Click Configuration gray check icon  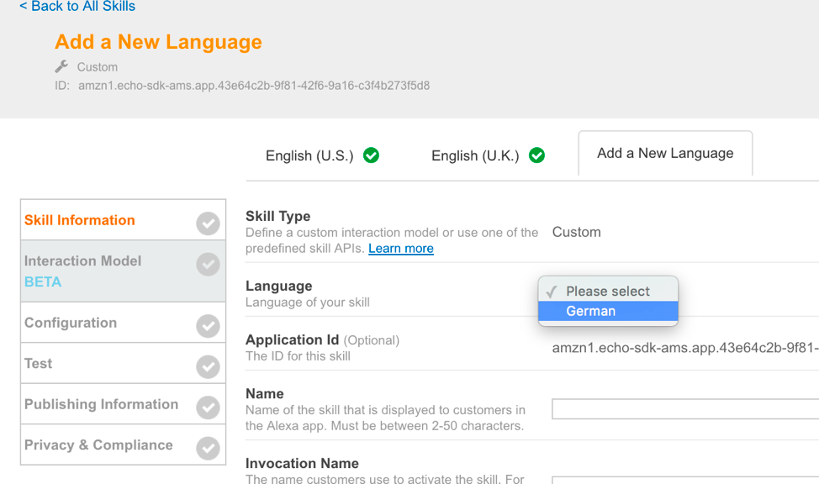(x=208, y=326)
